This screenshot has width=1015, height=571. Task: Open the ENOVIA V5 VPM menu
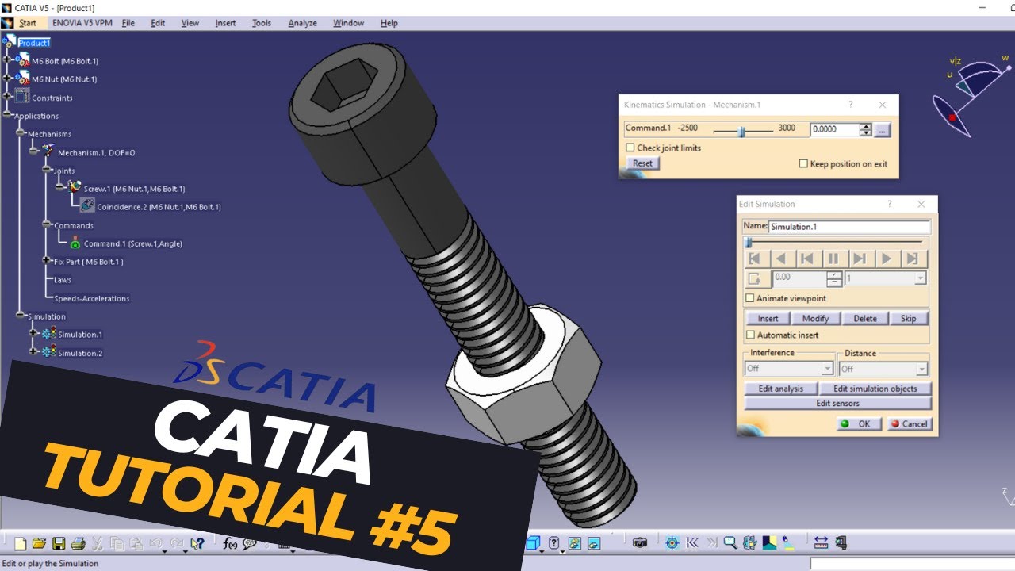82,23
